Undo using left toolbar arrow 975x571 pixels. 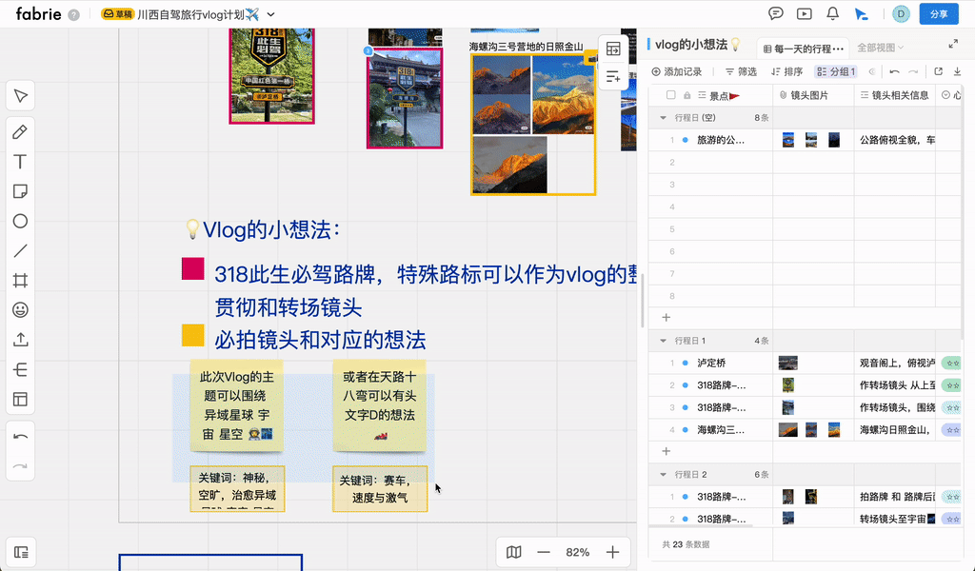pos(21,437)
